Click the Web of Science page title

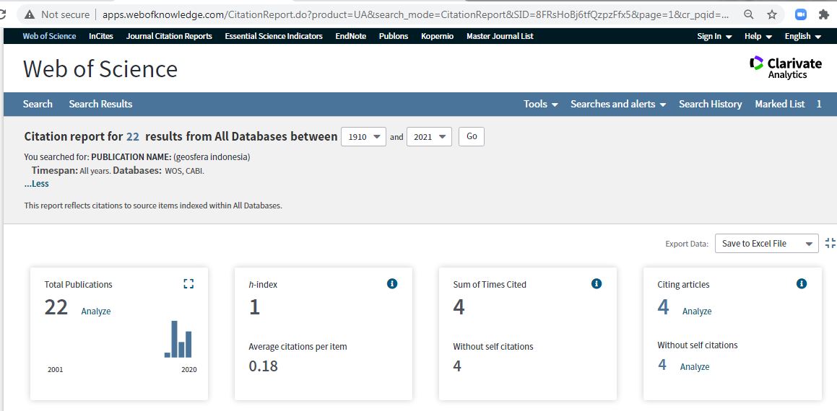pos(100,68)
